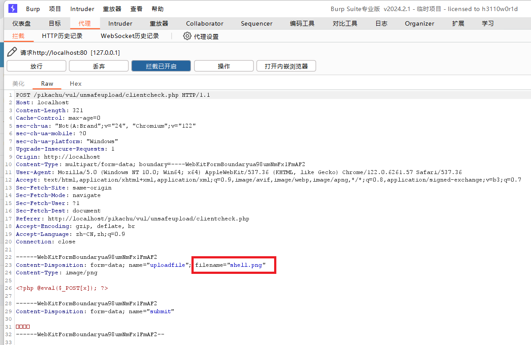Select the 拦截 sub-tab
Image resolution: width=531 pixels, height=345 pixels.
19,36
